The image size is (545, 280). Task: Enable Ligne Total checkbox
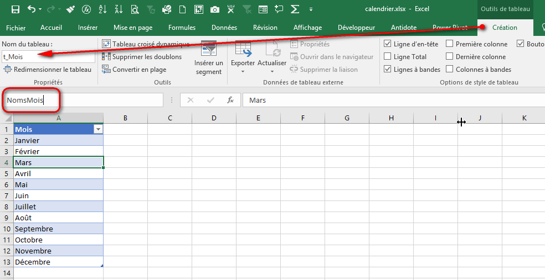(387, 56)
